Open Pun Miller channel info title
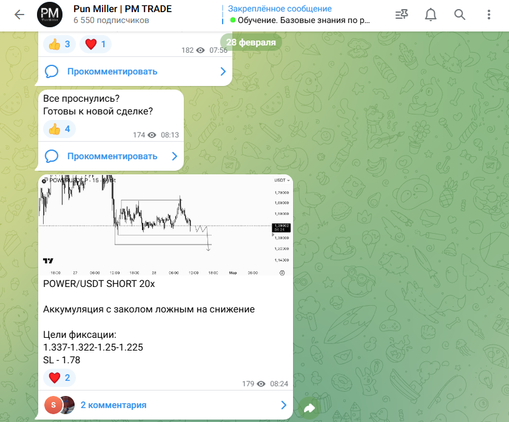The width and height of the screenshot is (509, 422). pyautogui.click(x=123, y=8)
